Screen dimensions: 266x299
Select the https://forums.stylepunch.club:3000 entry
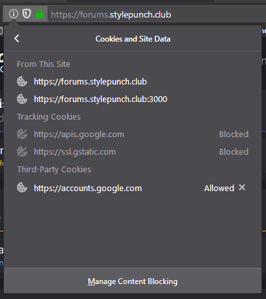(x=133, y=99)
